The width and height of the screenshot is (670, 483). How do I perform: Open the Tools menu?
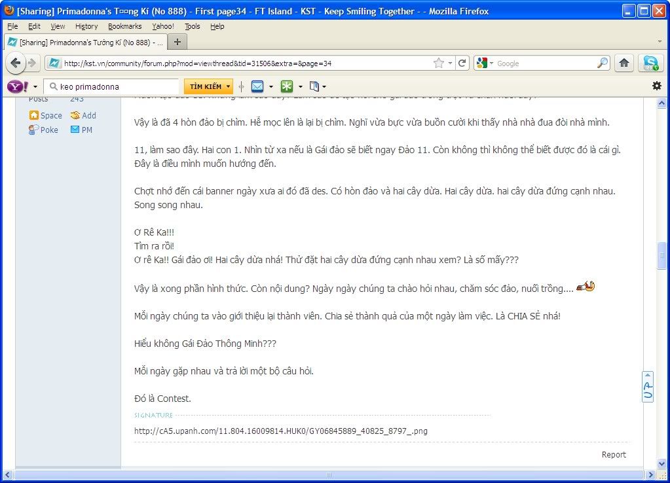(x=193, y=26)
